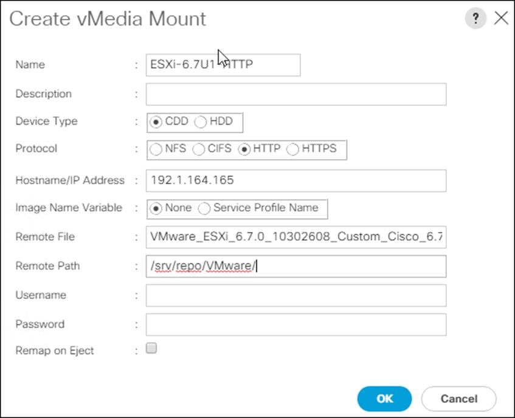This screenshot has width=515, height=418.
Task: Select the HTTP protocol
Action: pyautogui.click(x=243, y=149)
